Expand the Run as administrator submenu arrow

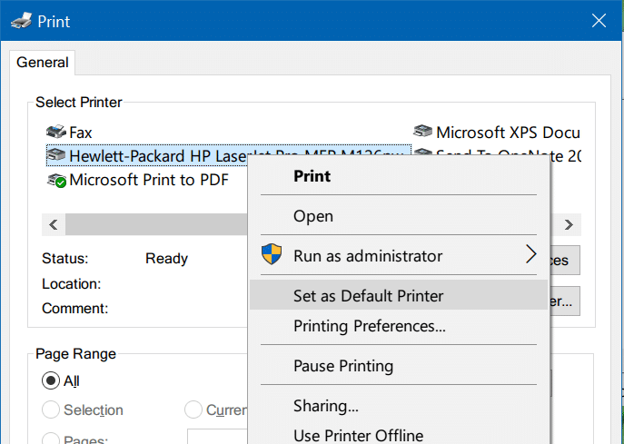[530, 254]
